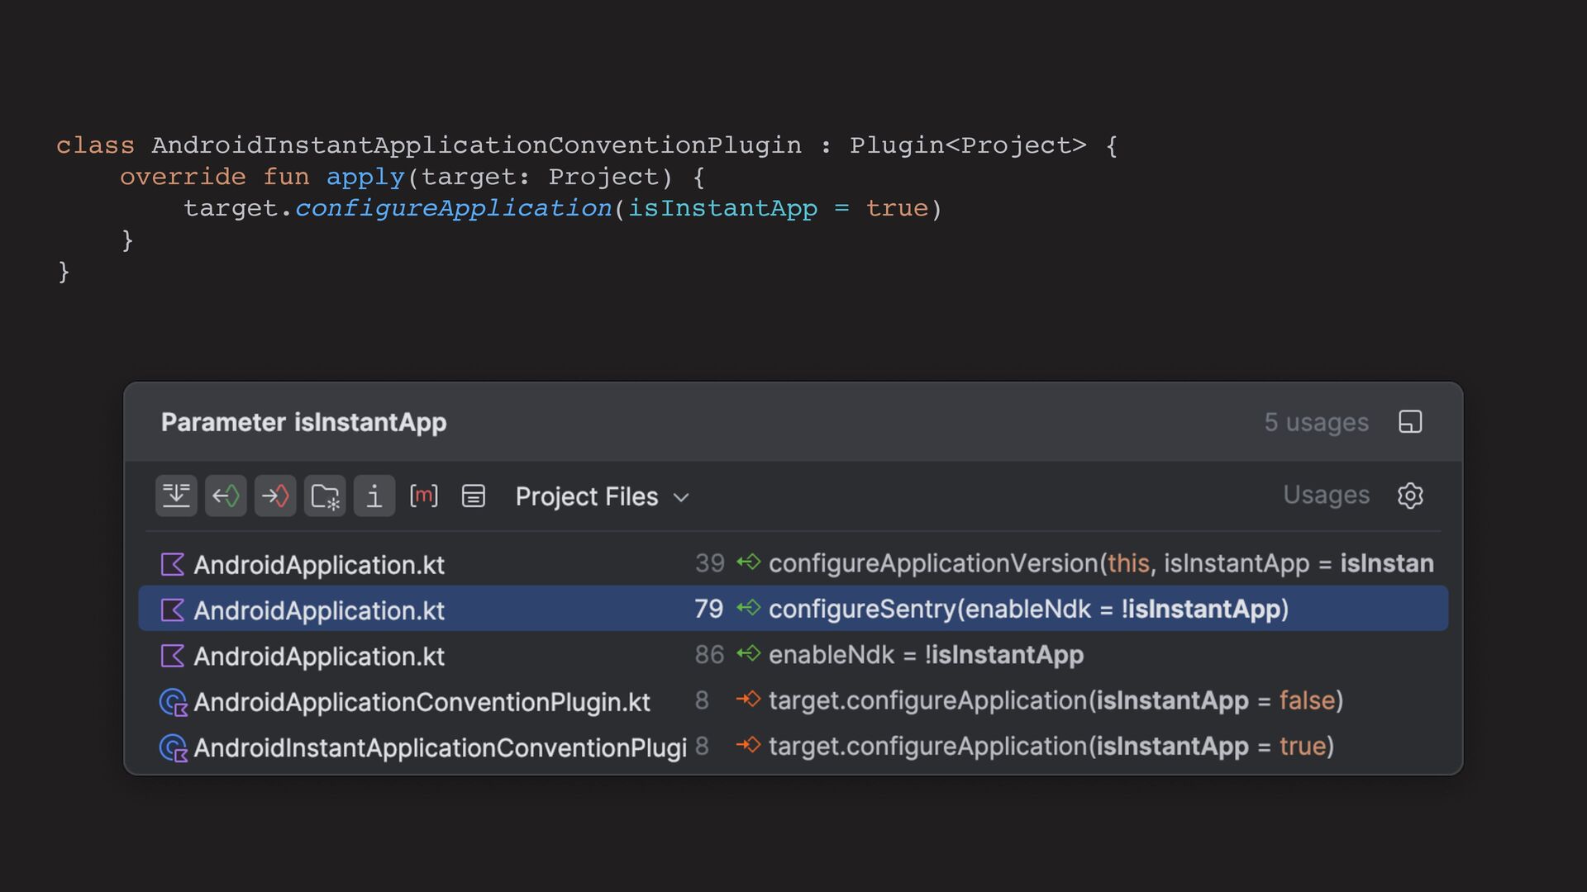Toggle the scroll-to-source toolbar icon
This screenshot has height=892, width=1587.
tap(176, 496)
